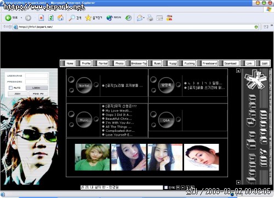
Task: Refresh the page using the toolbar icon
Action: coord(51,18)
